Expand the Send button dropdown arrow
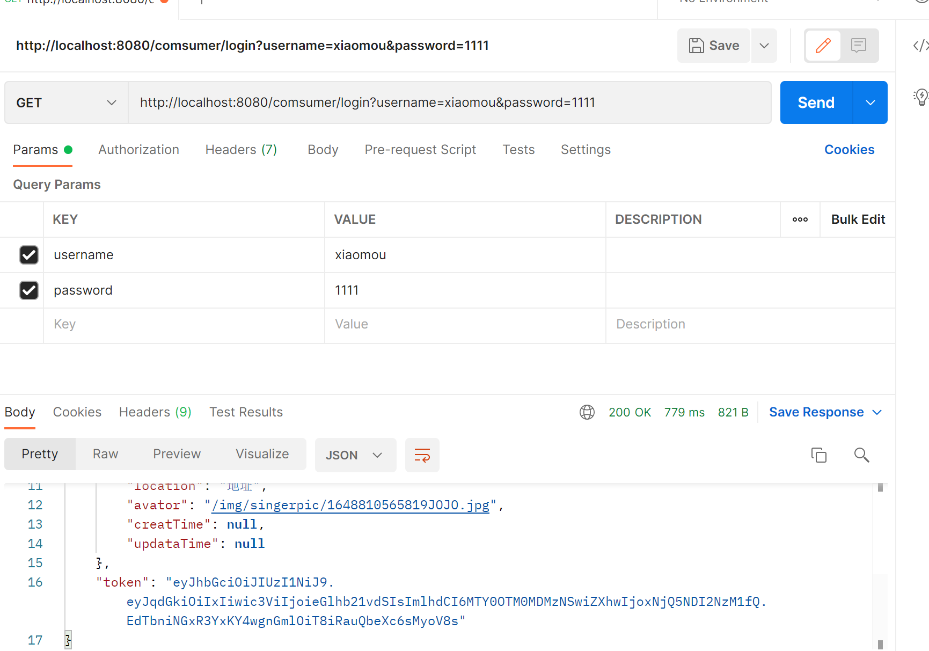This screenshot has height=651, width=929. (x=869, y=103)
